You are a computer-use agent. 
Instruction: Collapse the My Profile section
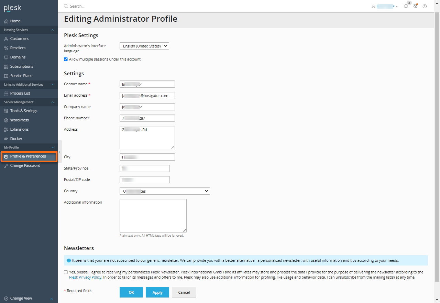pyautogui.click(x=52, y=147)
